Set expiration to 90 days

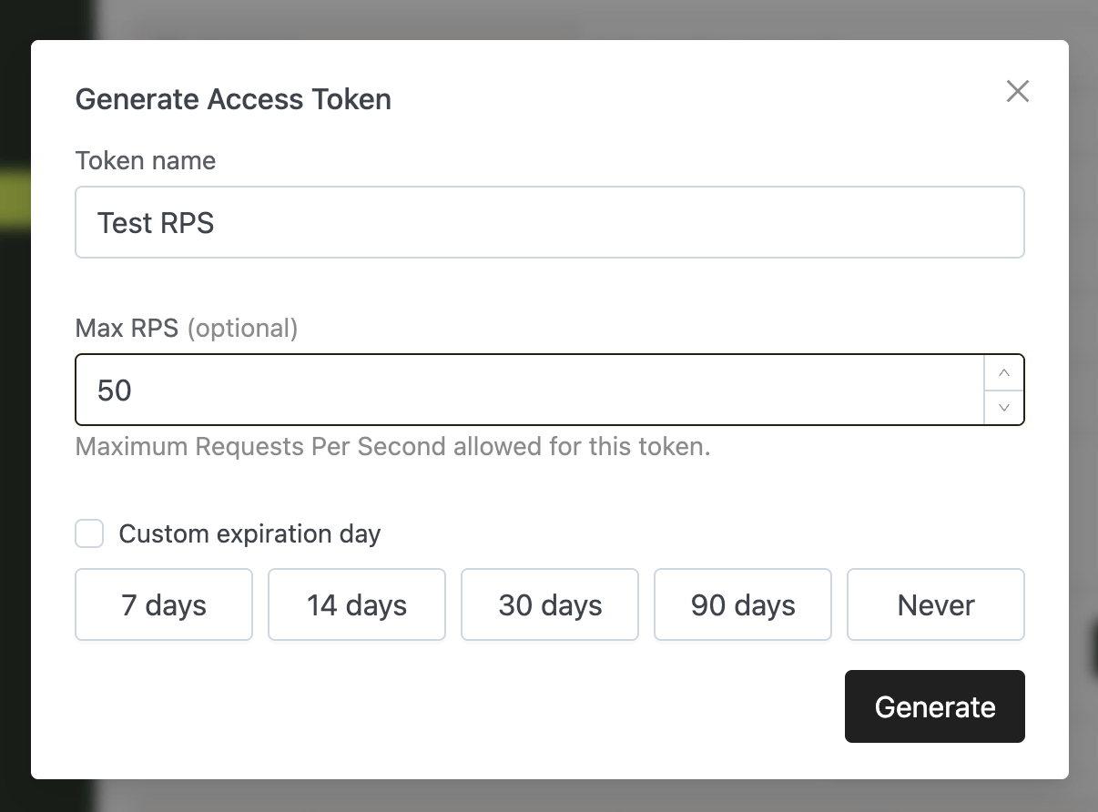click(x=743, y=605)
